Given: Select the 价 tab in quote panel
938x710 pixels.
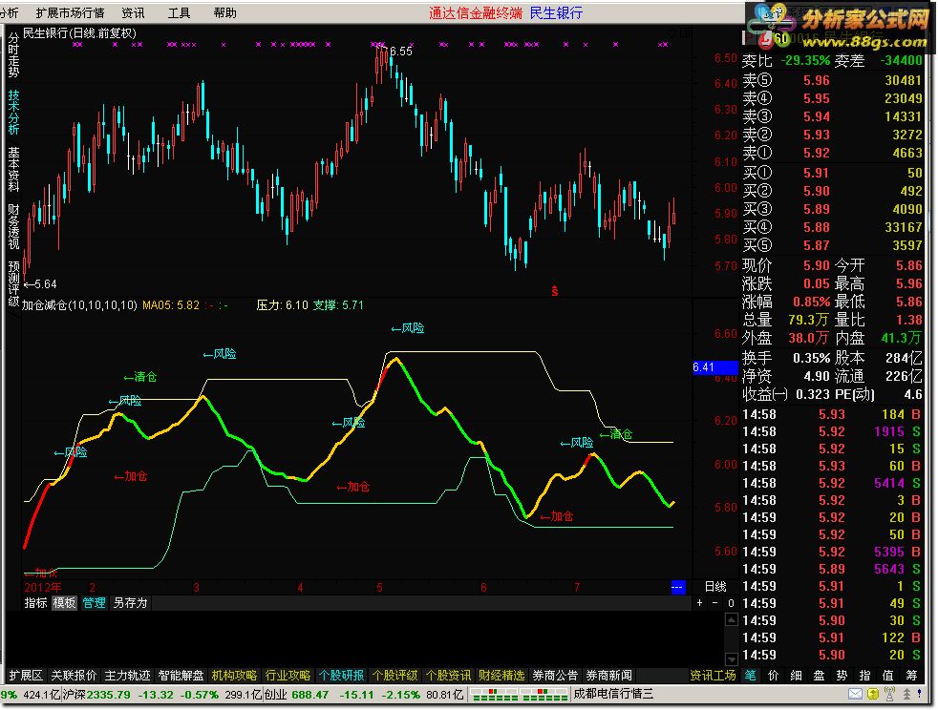Looking at the screenshot, I should [x=774, y=676].
